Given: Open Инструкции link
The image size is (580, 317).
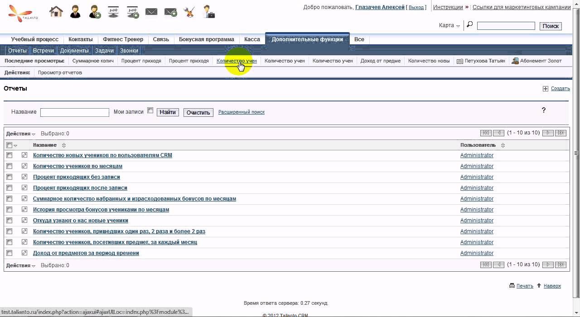Looking at the screenshot, I should (448, 7).
